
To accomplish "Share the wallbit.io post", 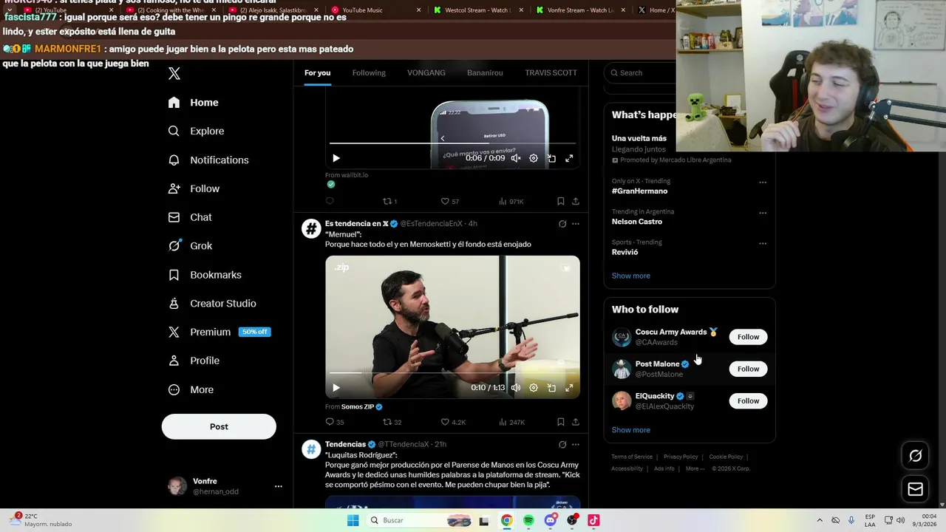I will tap(576, 201).
